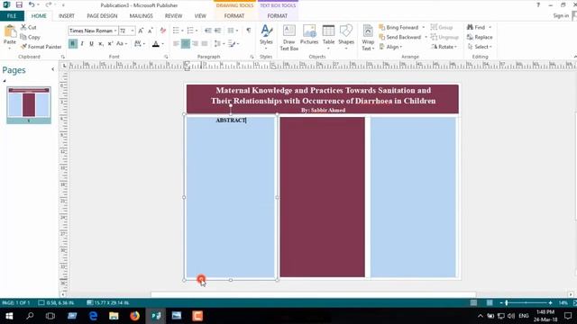Click Send Backward
The image size is (577, 324).
400,37
